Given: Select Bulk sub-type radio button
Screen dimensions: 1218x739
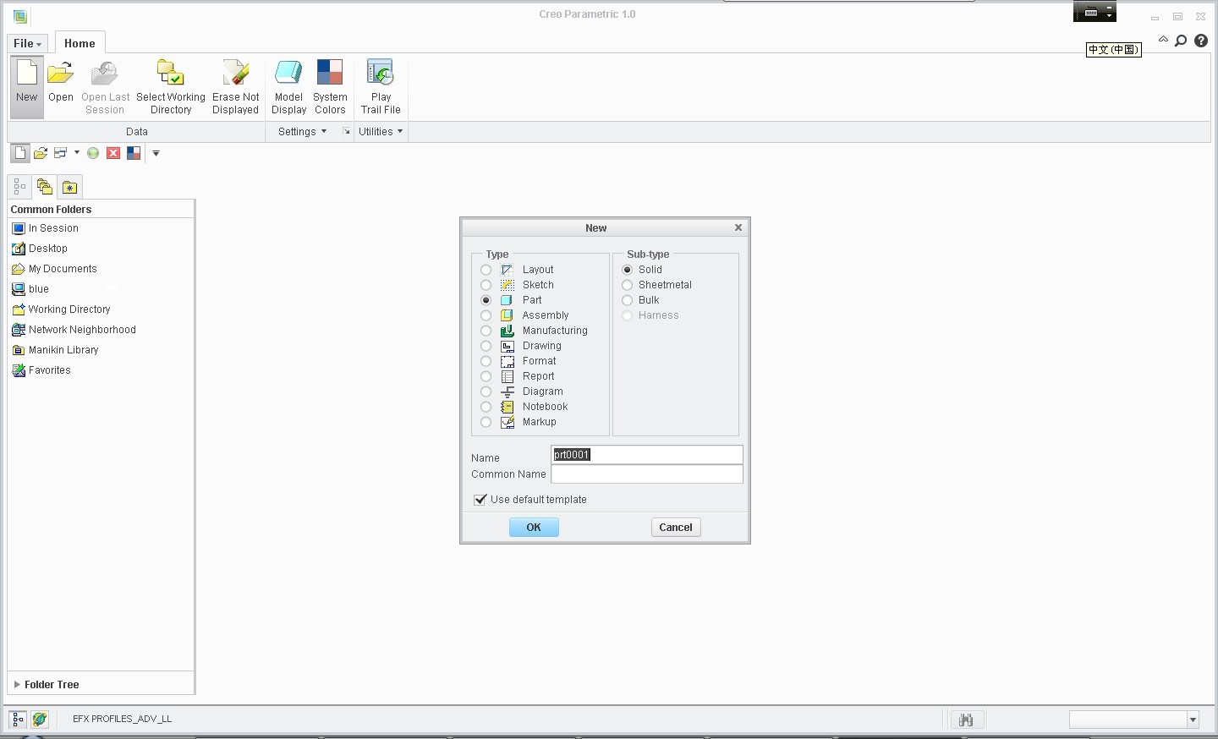Looking at the screenshot, I should 627,300.
